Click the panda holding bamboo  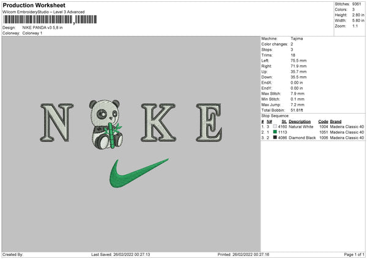coord(106,125)
